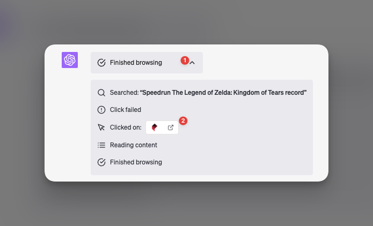Viewport: 373px width, 226px height.
Task: Click the Clicked on: label
Action: pyautogui.click(x=126, y=127)
